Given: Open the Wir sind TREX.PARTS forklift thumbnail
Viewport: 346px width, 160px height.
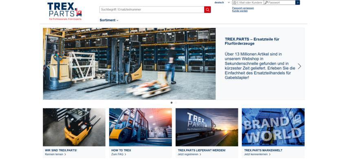Looking at the screenshot, I should click(x=74, y=127).
